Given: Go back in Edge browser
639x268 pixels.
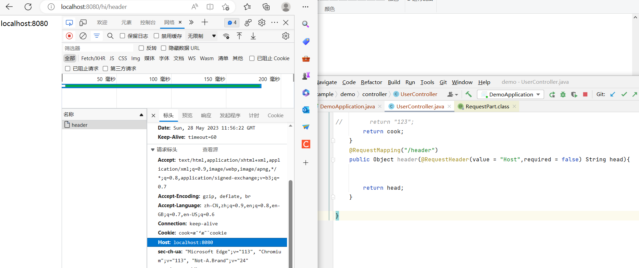Looking at the screenshot, I should pos(9,6).
